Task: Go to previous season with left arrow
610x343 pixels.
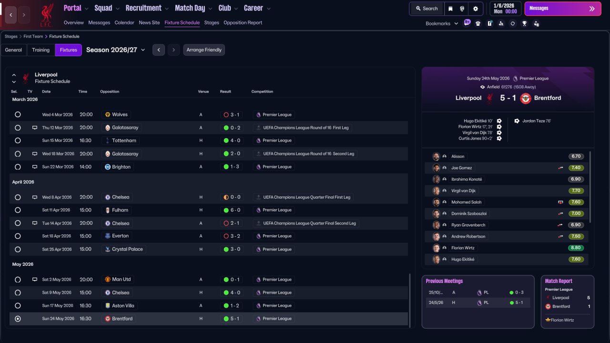Action: click(159, 50)
